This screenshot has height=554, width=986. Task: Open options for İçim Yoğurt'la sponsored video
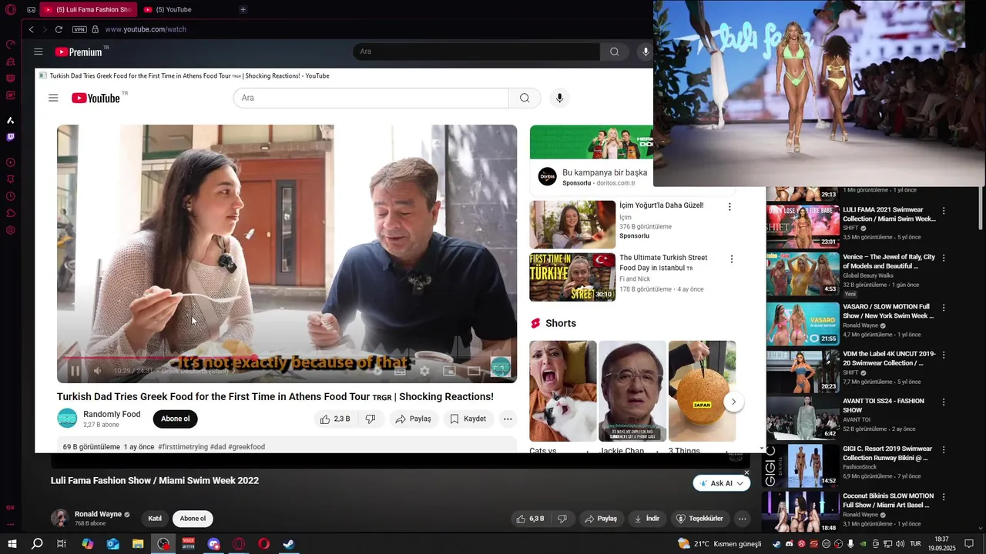729,206
